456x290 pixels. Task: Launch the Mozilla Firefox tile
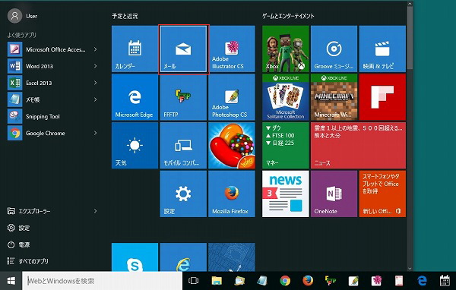(232, 194)
